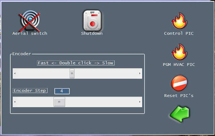Click the Aerial switch text label
The width and height of the screenshot is (215, 136).
pyautogui.click(x=30, y=33)
